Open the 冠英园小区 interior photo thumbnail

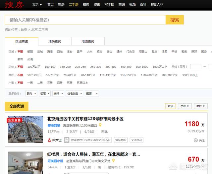pos(26,163)
